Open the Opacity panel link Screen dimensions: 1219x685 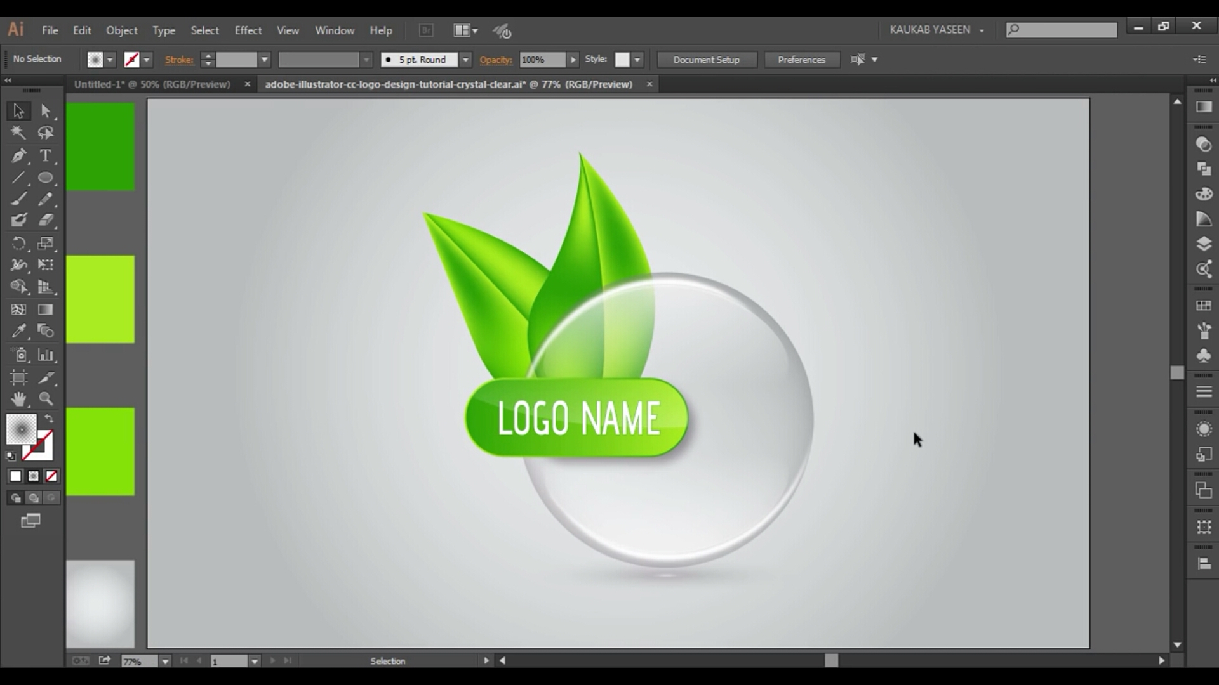click(496, 60)
